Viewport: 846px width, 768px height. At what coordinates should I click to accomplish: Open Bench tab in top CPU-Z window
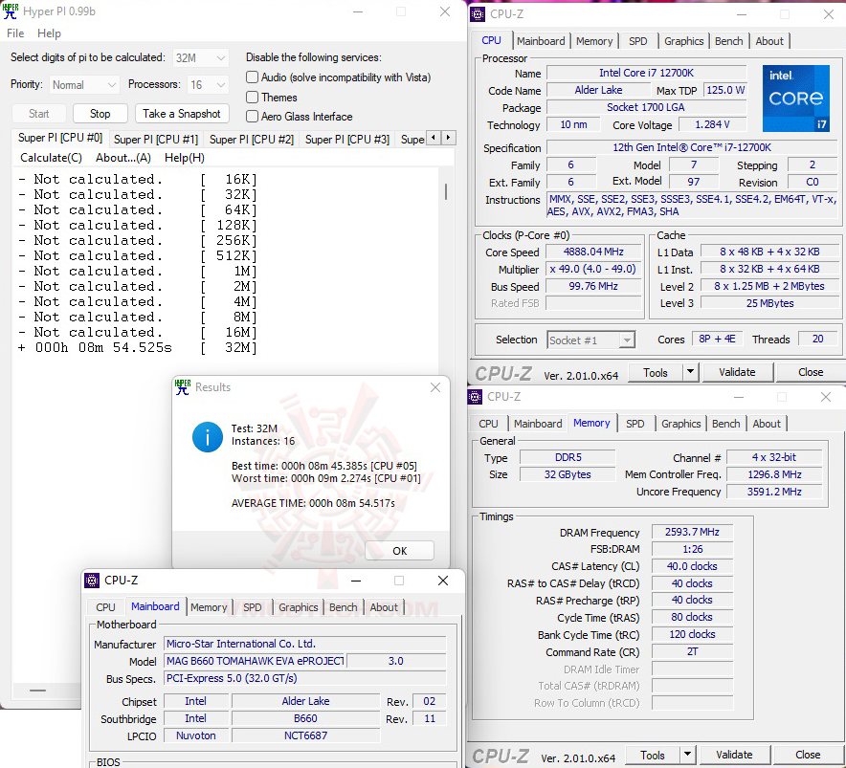point(729,41)
